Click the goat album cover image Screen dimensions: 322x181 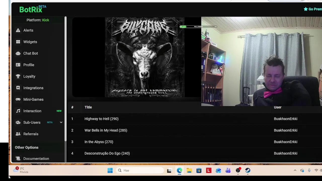(x=145, y=57)
